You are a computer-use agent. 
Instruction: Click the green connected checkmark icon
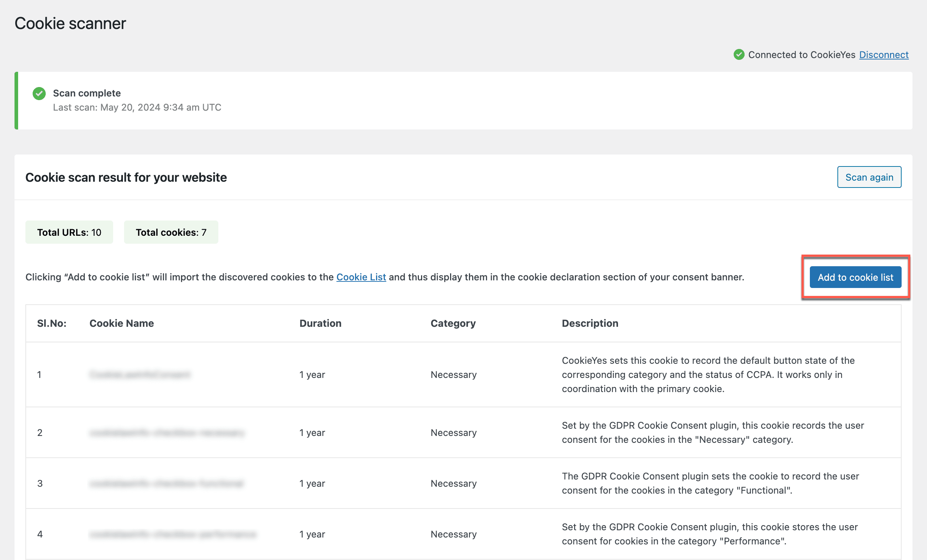739,54
